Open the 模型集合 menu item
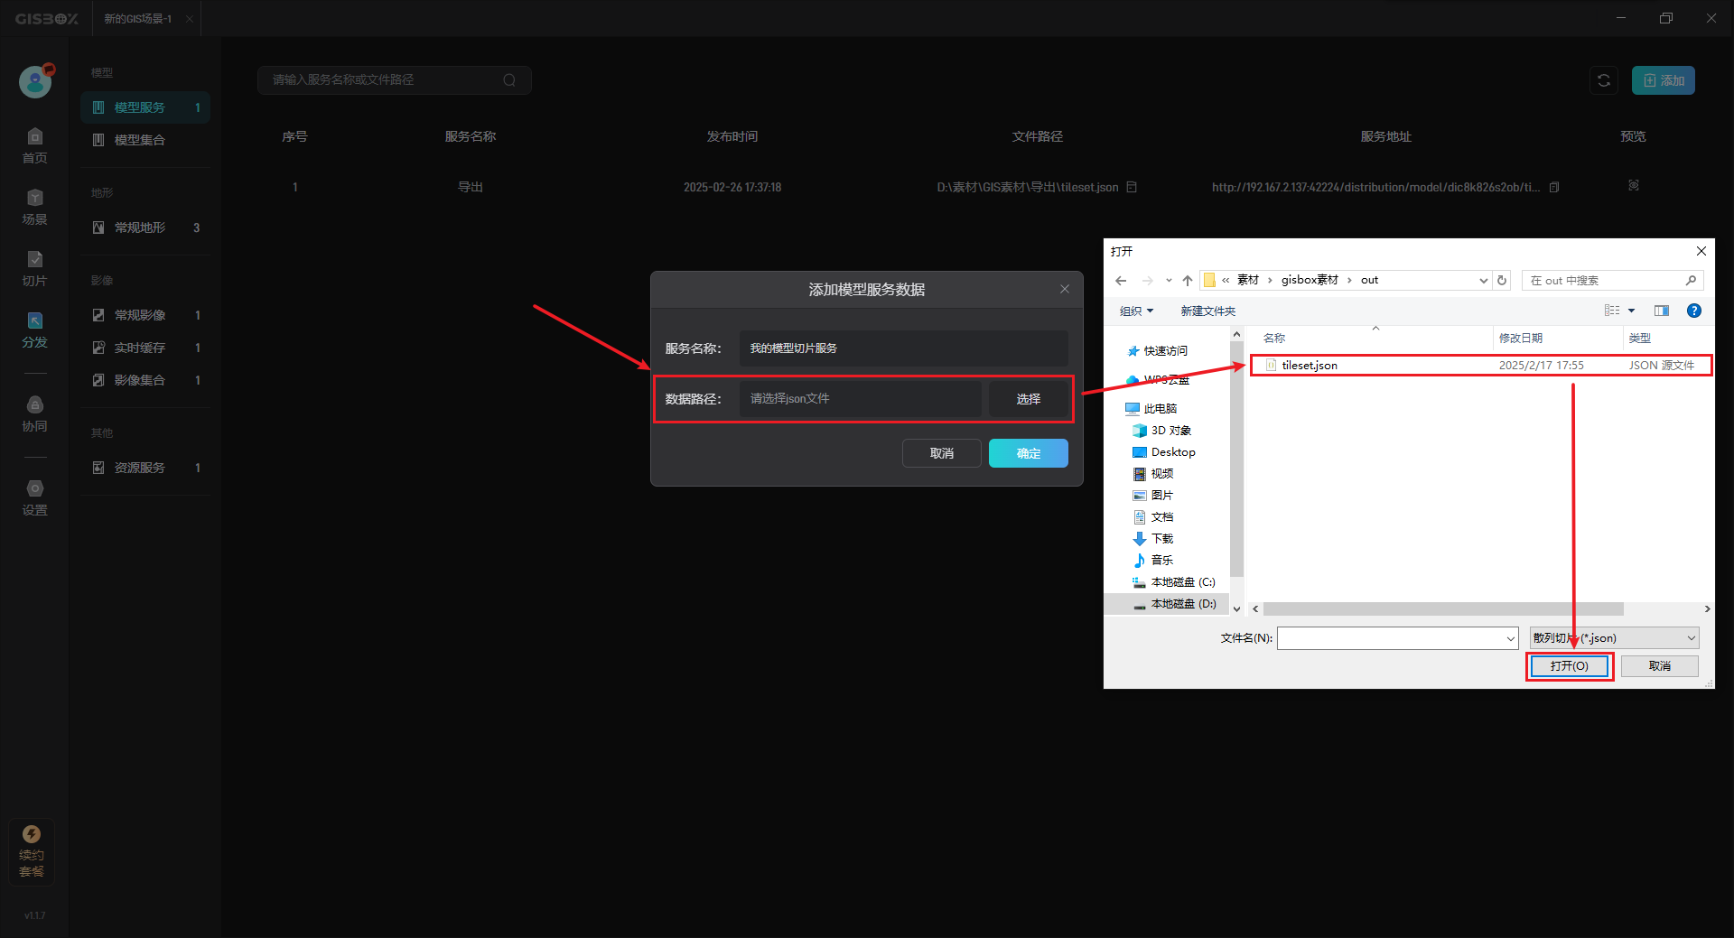1734x938 pixels. coord(145,140)
